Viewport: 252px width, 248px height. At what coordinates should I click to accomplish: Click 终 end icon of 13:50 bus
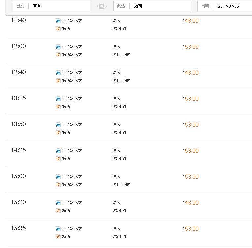click(x=58, y=133)
